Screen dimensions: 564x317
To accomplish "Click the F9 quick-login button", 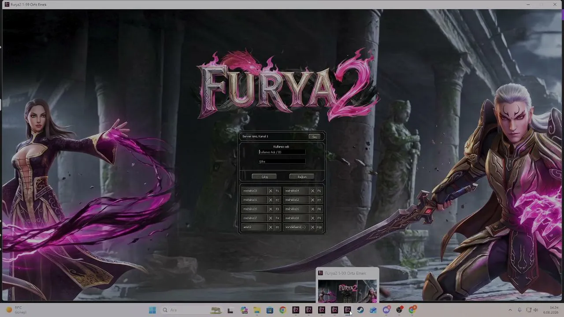I will pos(319,218).
